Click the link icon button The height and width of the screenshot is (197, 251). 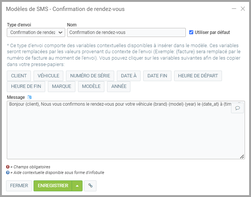click(90, 186)
